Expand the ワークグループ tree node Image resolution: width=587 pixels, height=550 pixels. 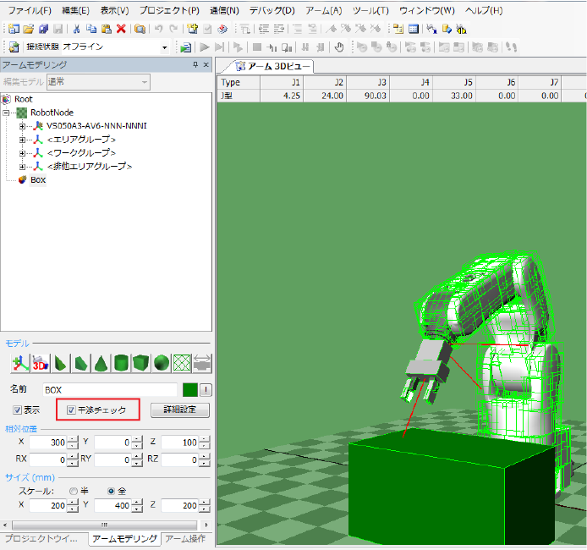[x=23, y=153]
